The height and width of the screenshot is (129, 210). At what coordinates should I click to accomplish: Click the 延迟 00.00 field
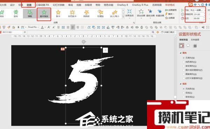[199, 18]
